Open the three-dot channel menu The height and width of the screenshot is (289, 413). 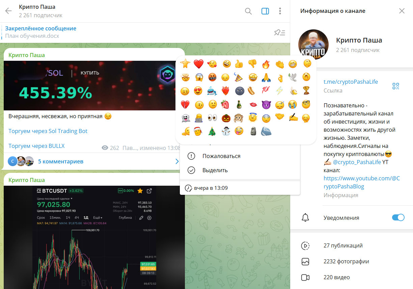pyautogui.click(x=280, y=11)
